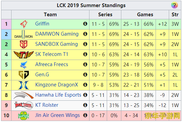182x122 pixels.
Task: Click the rainbow help question-mark icon
Action: coord(174,5)
